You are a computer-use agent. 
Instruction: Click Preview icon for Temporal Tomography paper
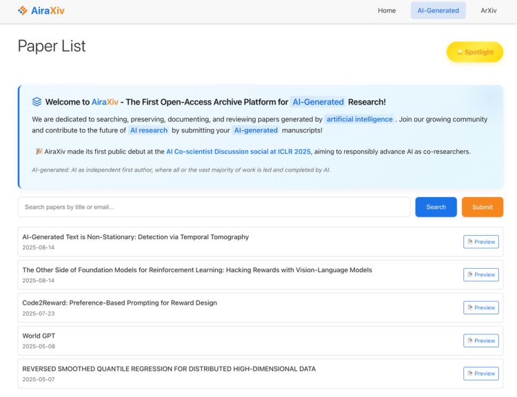coord(470,242)
